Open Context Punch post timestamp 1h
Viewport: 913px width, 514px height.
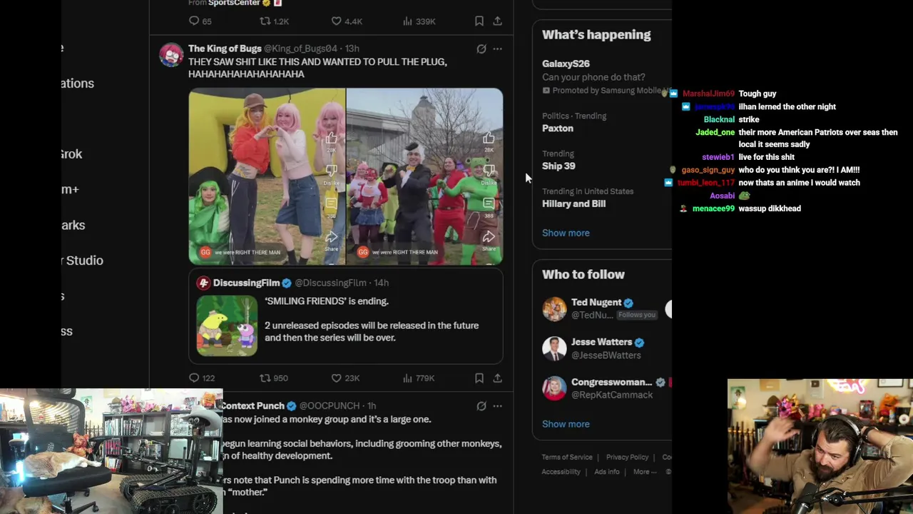click(x=372, y=406)
